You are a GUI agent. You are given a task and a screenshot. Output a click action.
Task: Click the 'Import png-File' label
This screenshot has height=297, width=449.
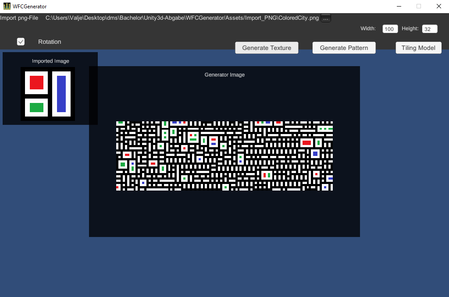(19, 18)
